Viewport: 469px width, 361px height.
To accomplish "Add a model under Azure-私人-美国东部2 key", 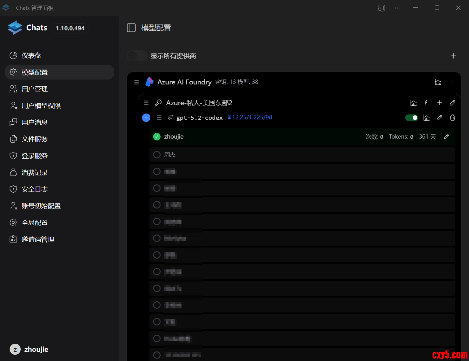I will click(x=439, y=103).
